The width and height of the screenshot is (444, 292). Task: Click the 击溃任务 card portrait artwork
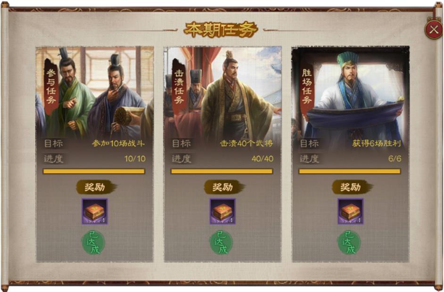(x=222, y=92)
